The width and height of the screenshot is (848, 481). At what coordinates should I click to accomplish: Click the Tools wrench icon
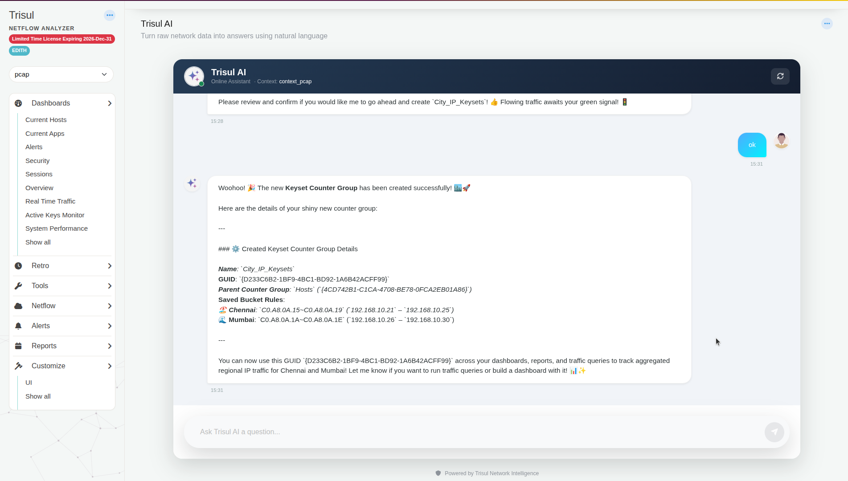(18, 286)
